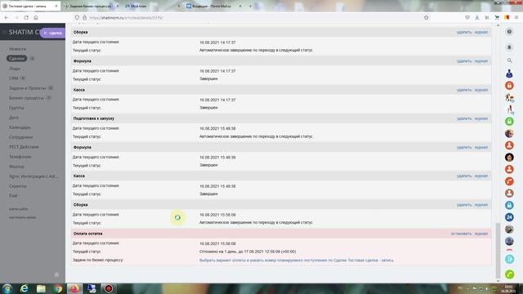Open Windows Start button
This screenshot has width=523, height=294.
coord(7,288)
